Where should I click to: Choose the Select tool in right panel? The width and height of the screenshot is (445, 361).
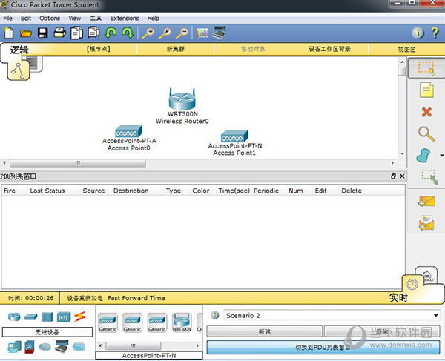click(426, 68)
